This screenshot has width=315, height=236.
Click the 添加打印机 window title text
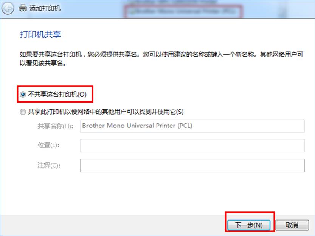(45, 8)
